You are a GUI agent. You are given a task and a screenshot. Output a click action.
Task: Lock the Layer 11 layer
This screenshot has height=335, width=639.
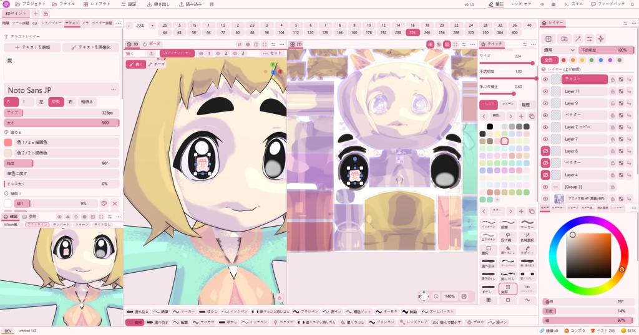click(613, 92)
